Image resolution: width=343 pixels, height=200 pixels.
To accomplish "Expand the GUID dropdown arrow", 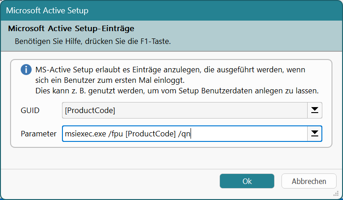I will coord(315,110).
